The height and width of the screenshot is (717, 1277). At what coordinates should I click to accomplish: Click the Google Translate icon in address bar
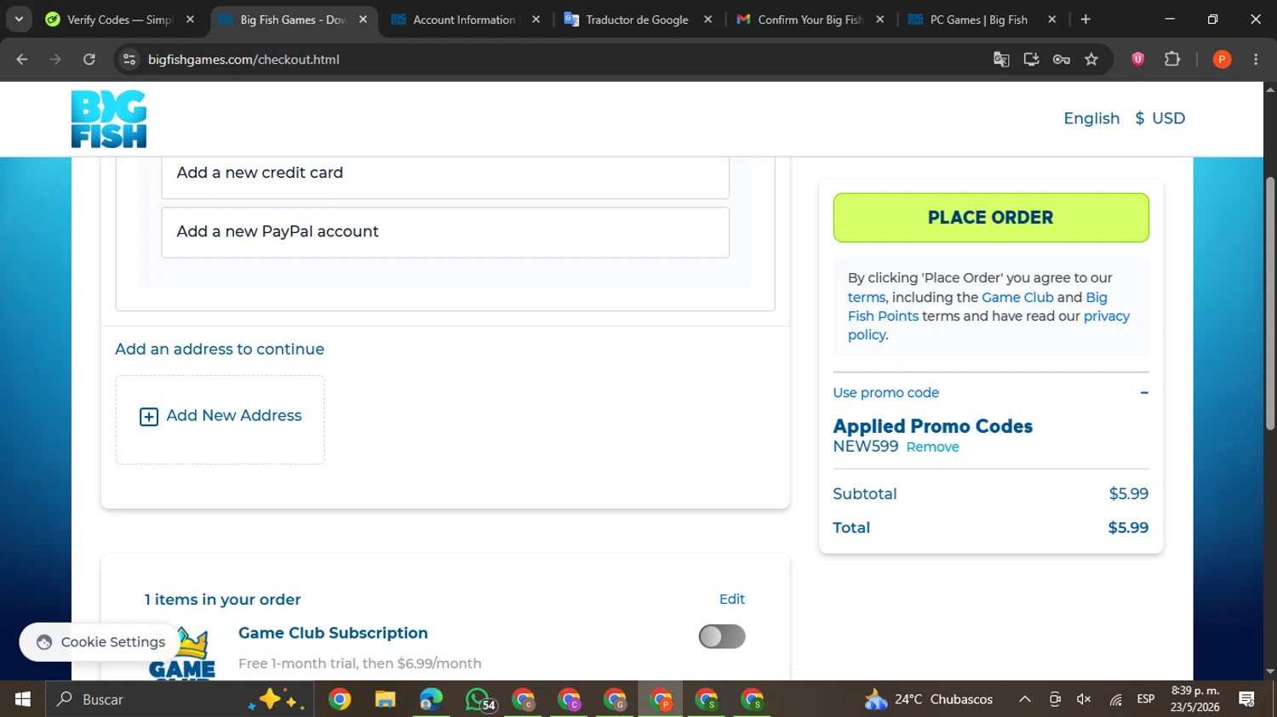(x=1001, y=60)
